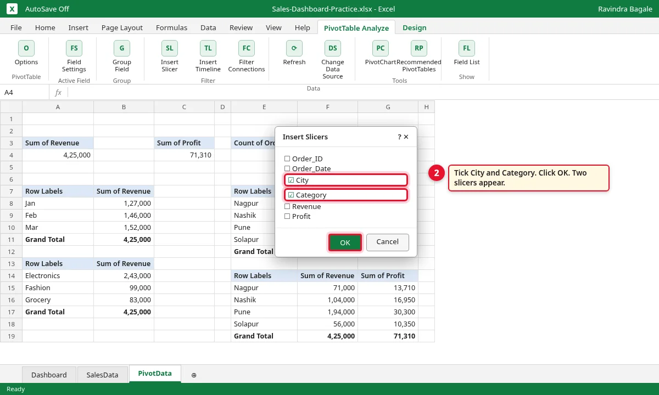The width and height of the screenshot is (659, 395).
Task: Open the Help tab
Action: tap(303, 27)
